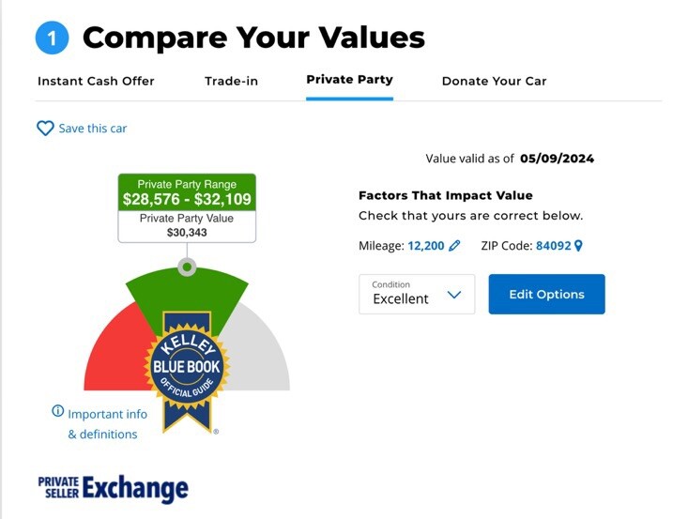Switch to the Trade-in tab
This screenshot has width=688, height=519.
231,81
